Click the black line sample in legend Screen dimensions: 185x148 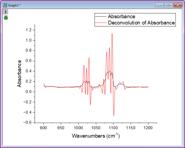(x=101, y=16)
